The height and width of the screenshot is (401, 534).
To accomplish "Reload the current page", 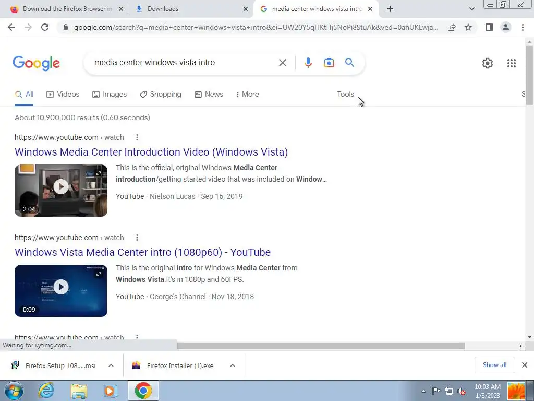I will coord(45,27).
